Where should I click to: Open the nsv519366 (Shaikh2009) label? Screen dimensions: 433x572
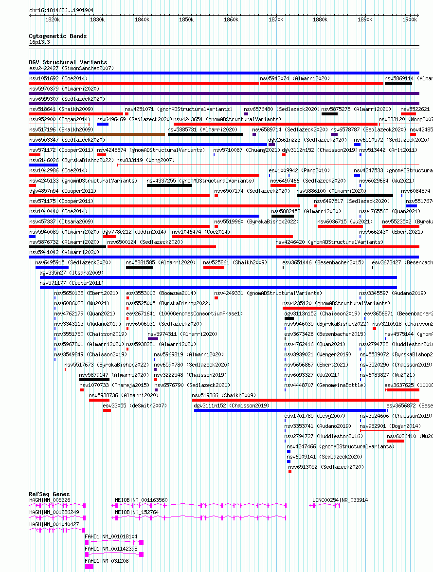(x=224, y=395)
